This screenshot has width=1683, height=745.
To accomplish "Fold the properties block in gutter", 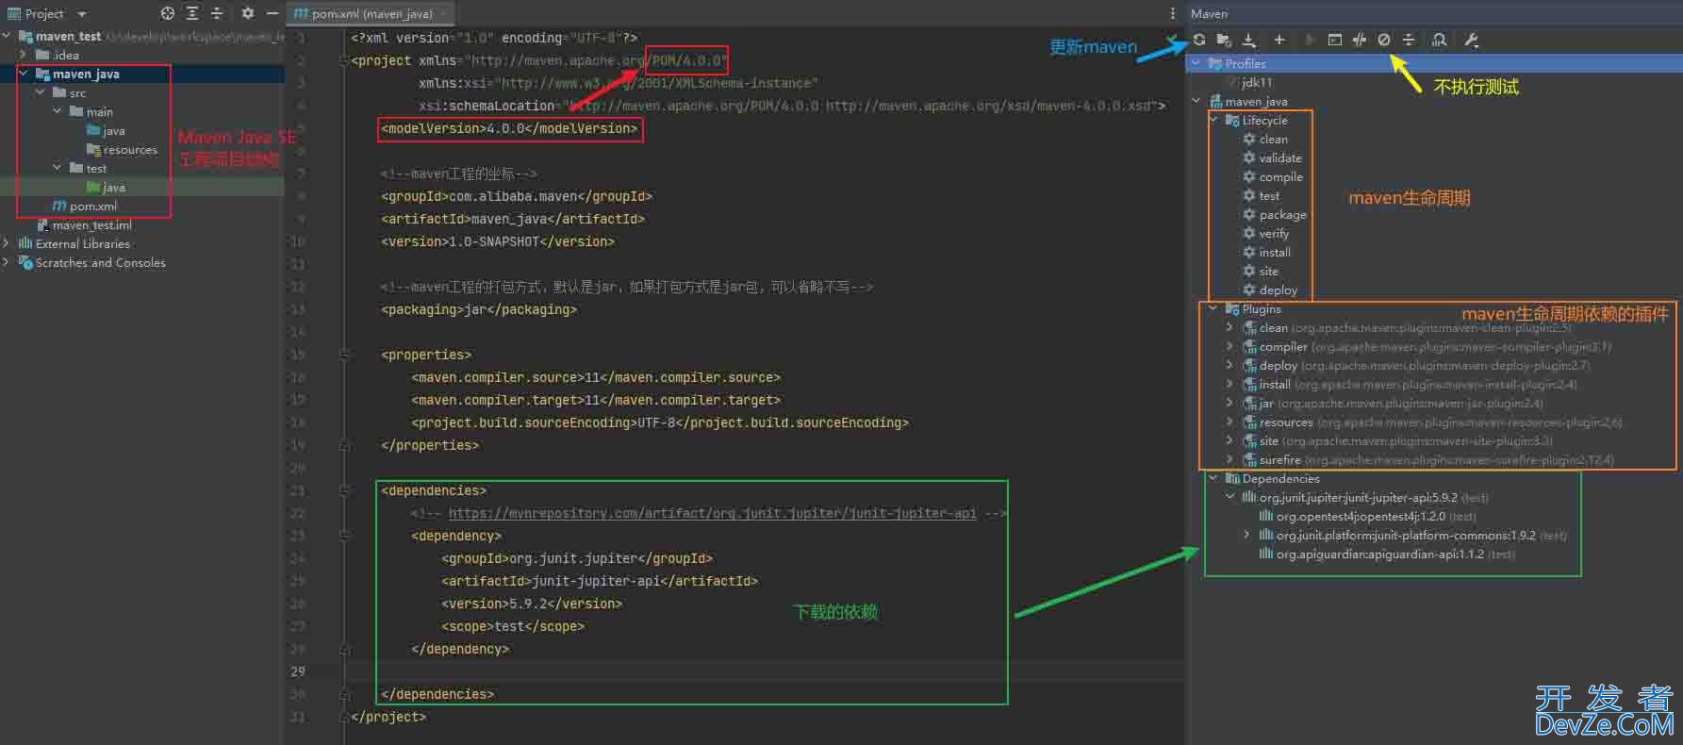I will (345, 355).
